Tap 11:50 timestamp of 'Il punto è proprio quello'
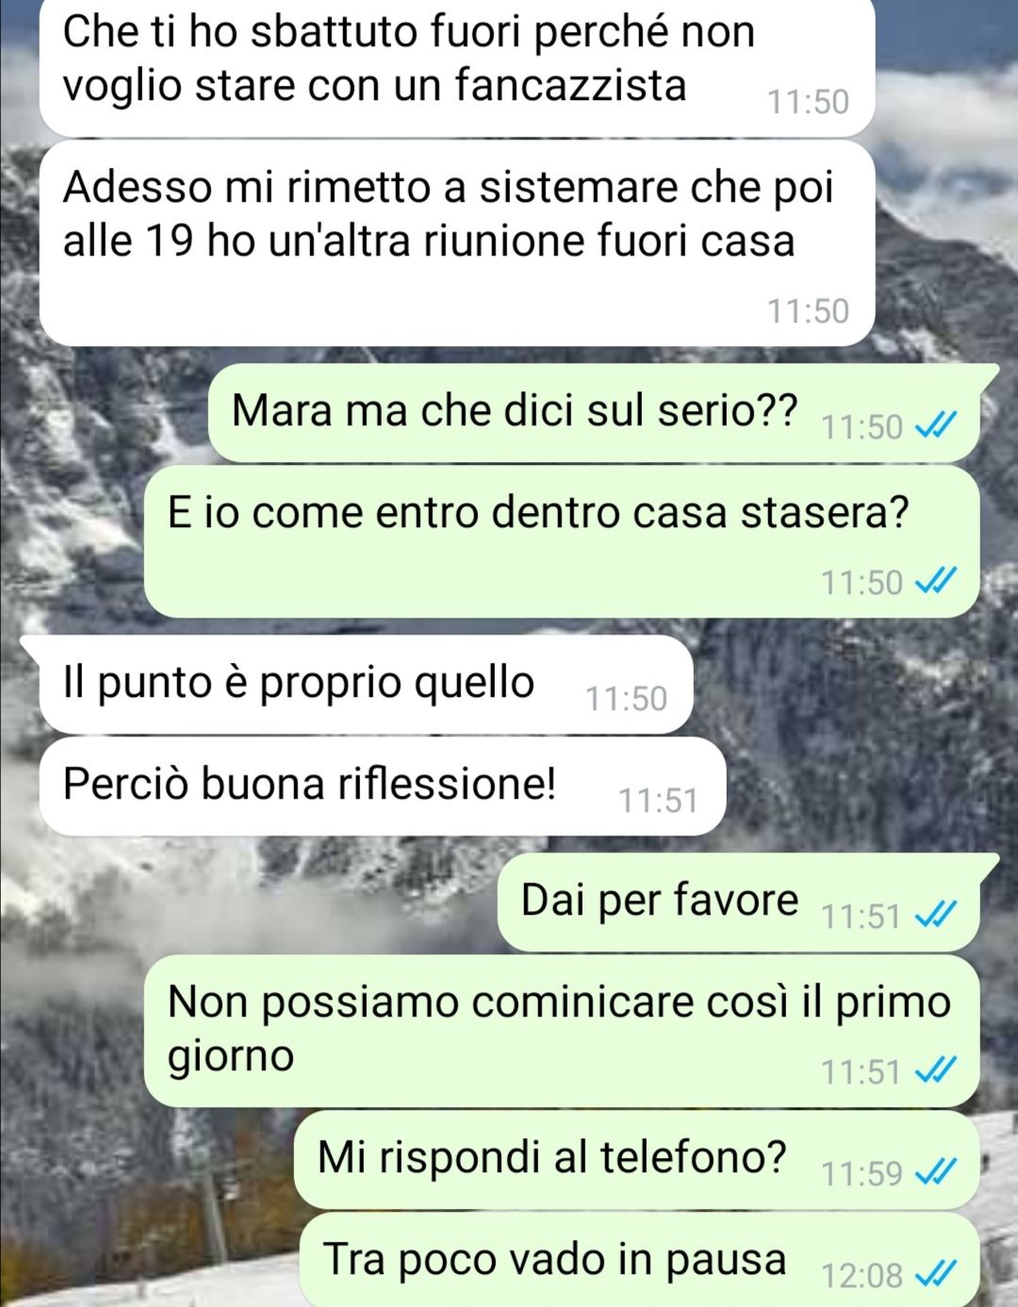Viewport: 1018px width, 1307px height. (626, 700)
